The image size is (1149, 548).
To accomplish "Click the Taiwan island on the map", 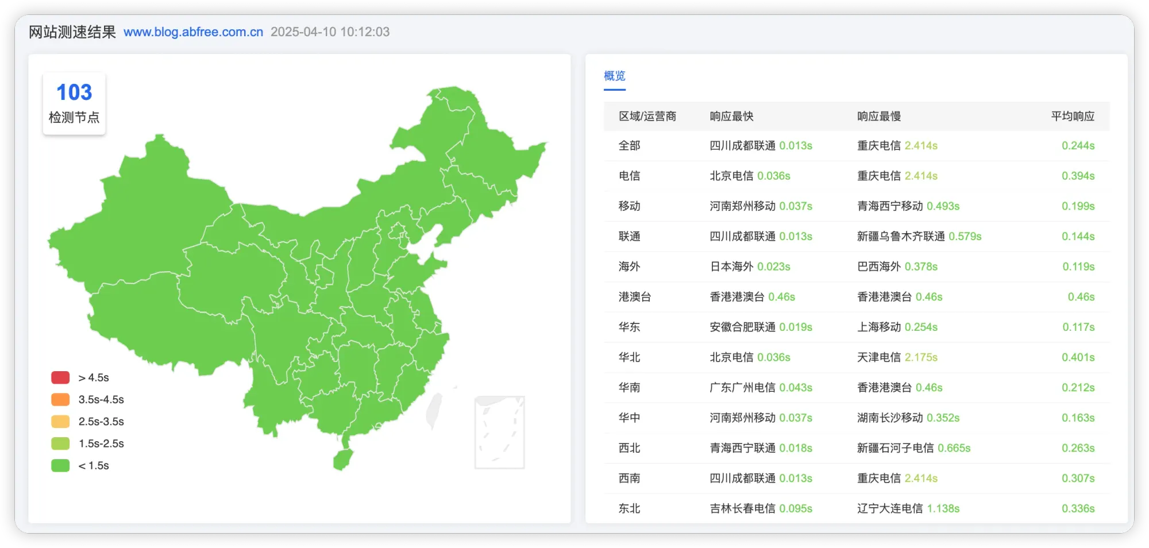I will point(434,411).
